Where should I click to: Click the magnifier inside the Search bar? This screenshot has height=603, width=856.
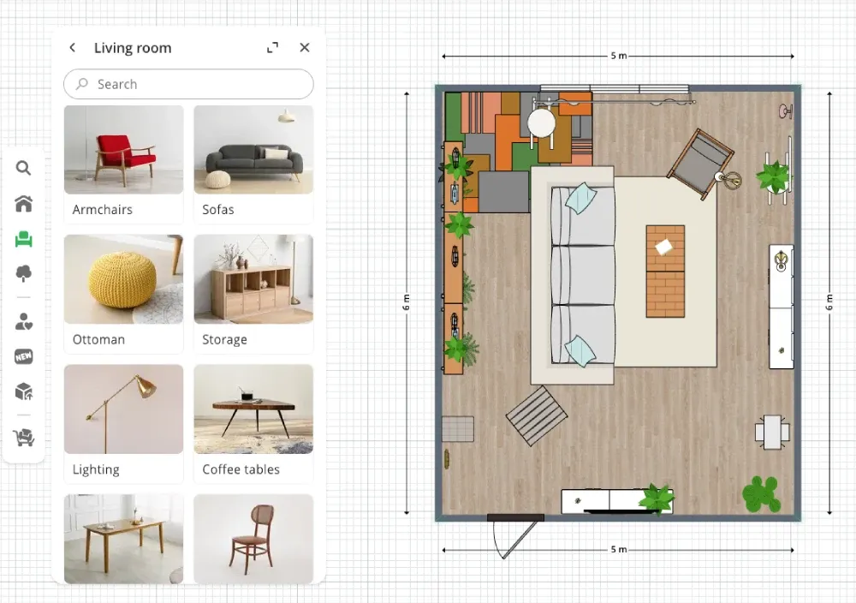81,84
